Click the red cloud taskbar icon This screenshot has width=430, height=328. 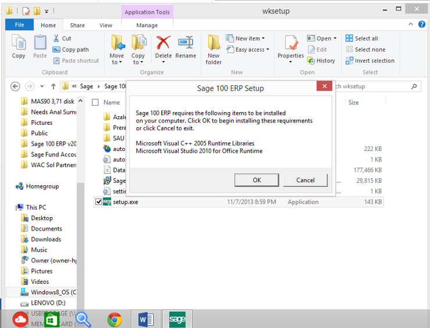(x=20, y=319)
